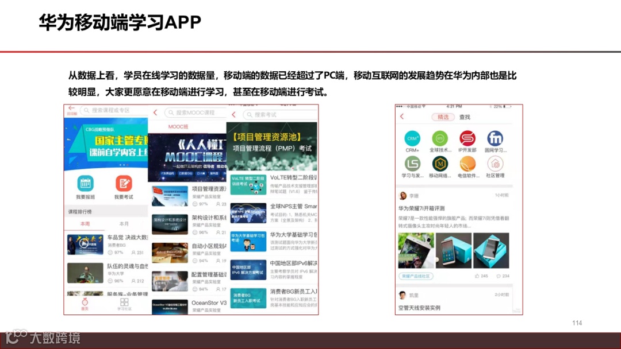Image resolution: width=621 pixels, height=349 pixels.
Task: Open the 消费者BG新员工入职 exam thumbnail
Action: tap(248, 298)
